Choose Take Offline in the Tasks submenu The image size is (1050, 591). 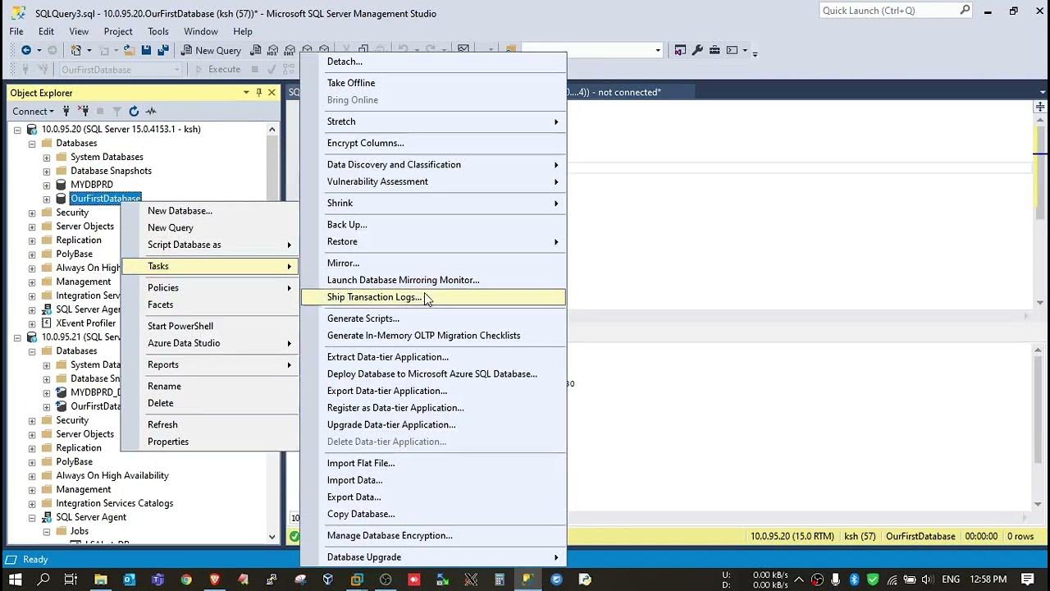[433, 83]
